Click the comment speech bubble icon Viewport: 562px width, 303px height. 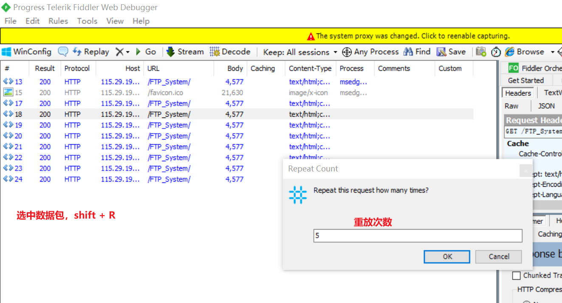pyautogui.click(x=63, y=52)
